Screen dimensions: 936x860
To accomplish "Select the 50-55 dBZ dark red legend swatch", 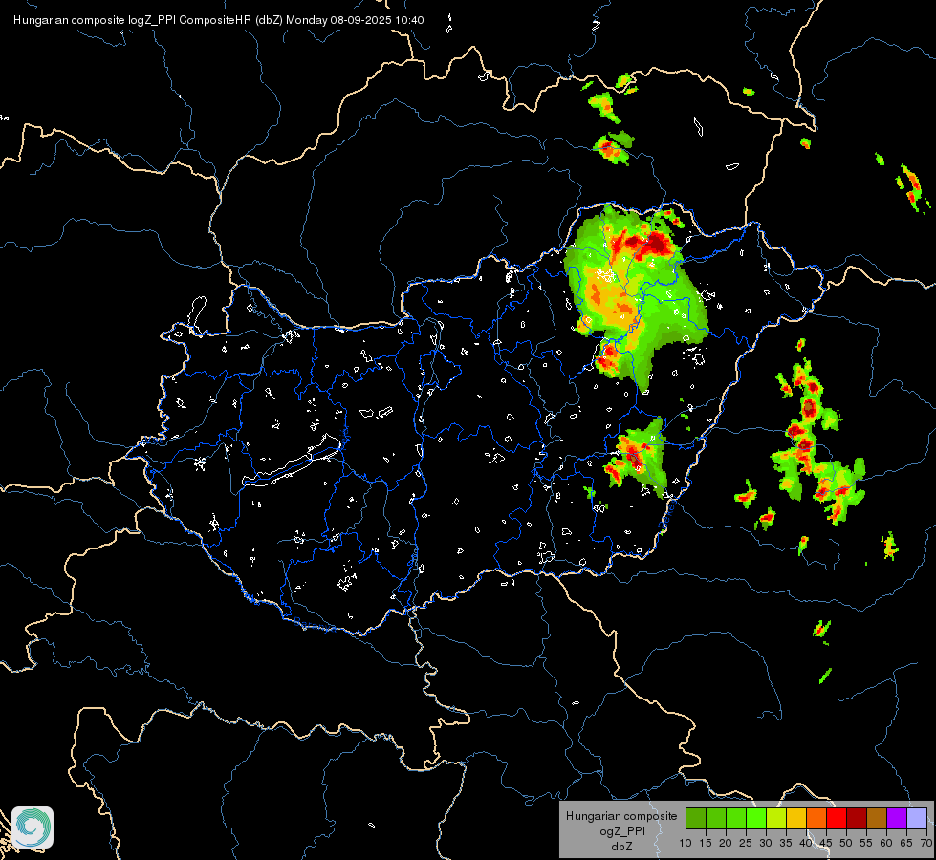I will coord(857,818).
